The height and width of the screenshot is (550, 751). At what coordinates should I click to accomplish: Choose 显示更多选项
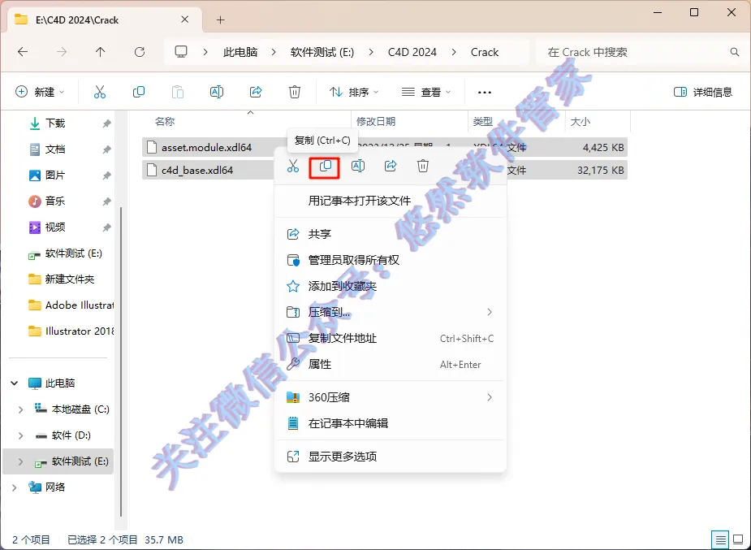(x=391, y=457)
